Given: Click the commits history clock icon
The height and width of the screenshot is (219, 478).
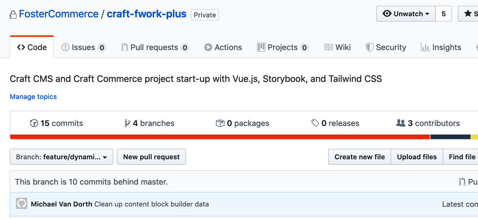Looking at the screenshot, I should pos(34,123).
